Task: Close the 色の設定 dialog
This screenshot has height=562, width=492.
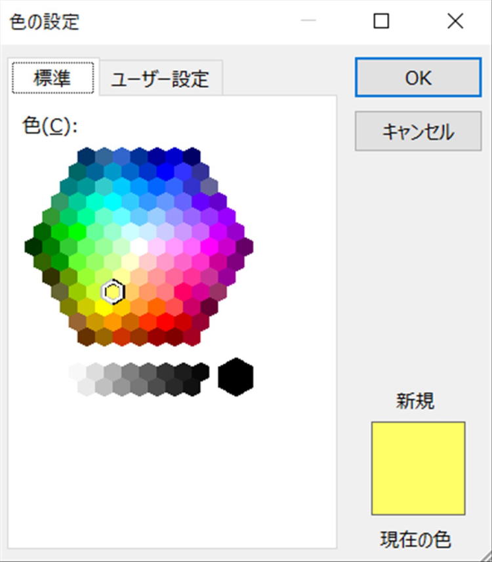Action: click(455, 22)
